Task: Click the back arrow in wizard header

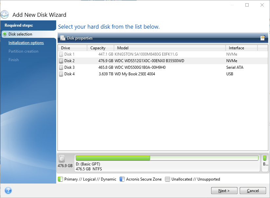Action: point(5,14)
